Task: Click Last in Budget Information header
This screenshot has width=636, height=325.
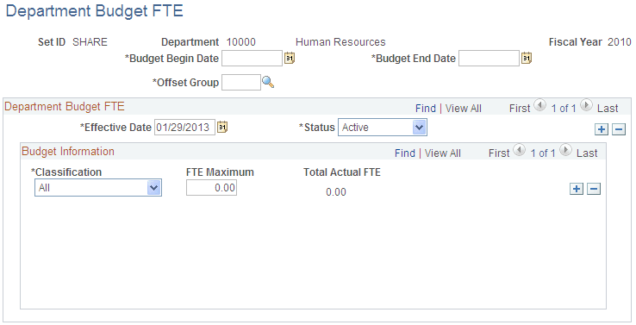Action: (587, 153)
